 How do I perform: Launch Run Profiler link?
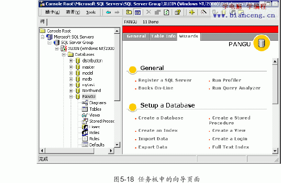227,81
